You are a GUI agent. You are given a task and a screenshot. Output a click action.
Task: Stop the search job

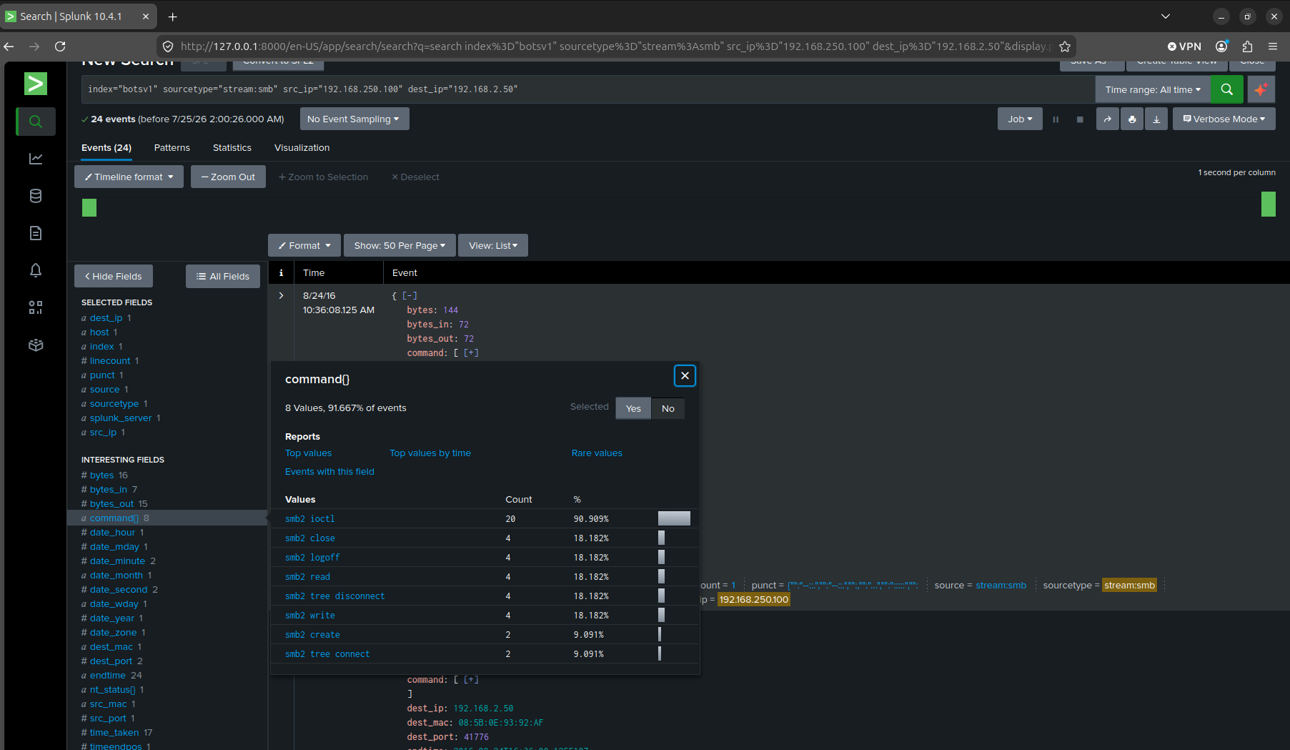pos(1080,119)
